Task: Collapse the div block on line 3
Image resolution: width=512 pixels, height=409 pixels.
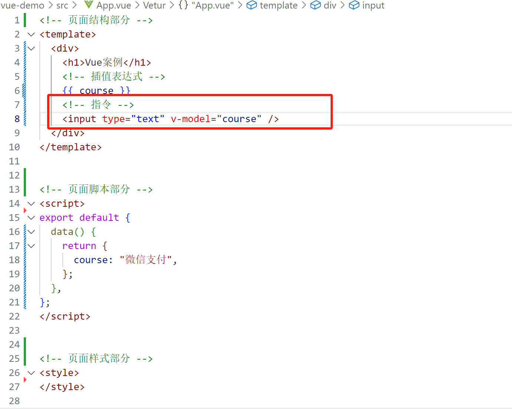Action: 31,49
